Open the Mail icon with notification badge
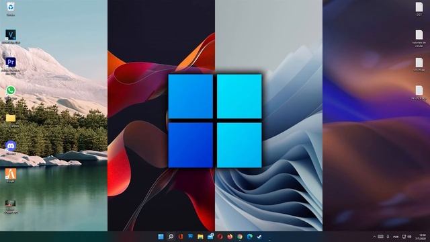Viewport: 430px width, 242px height. pyautogui.click(x=210, y=236)
